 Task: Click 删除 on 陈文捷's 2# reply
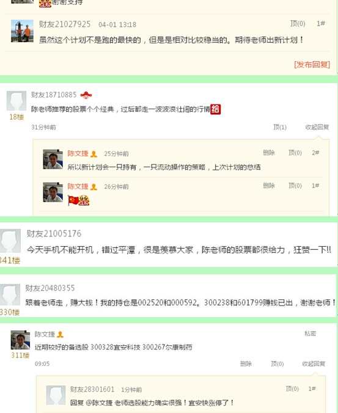point(269,153)
